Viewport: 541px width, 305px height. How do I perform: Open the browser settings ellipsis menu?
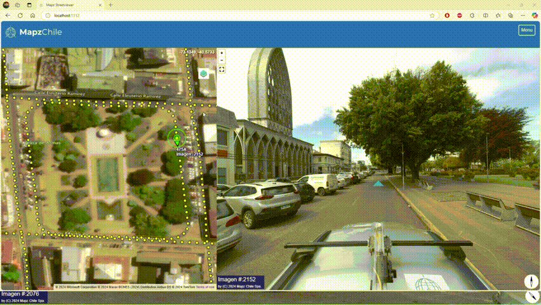(521, 15)
